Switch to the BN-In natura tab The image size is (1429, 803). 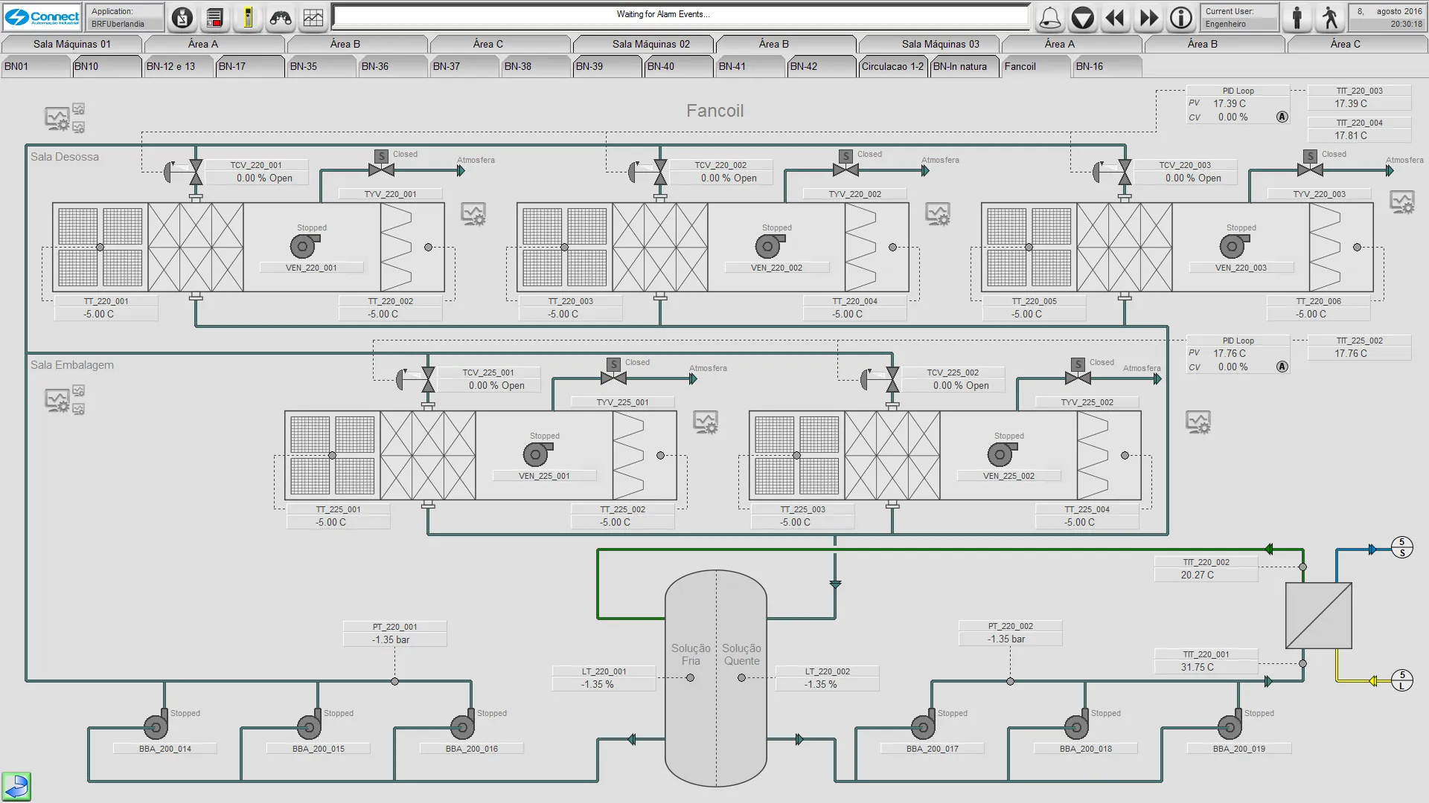960,66
